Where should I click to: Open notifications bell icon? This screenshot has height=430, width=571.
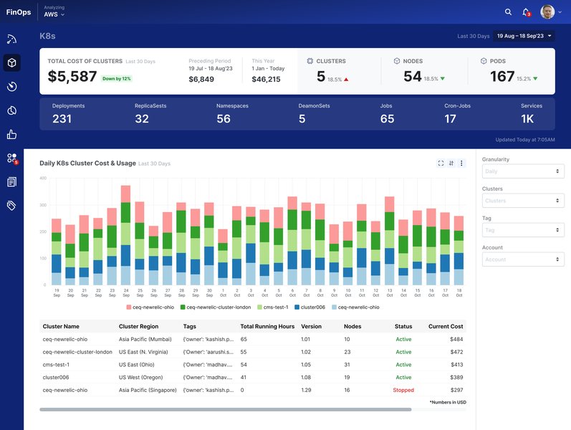526,12
